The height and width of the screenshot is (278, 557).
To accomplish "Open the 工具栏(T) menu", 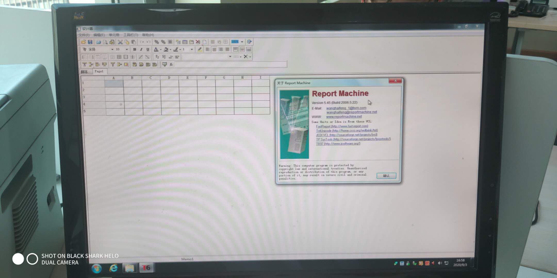I will pos(131,35).
